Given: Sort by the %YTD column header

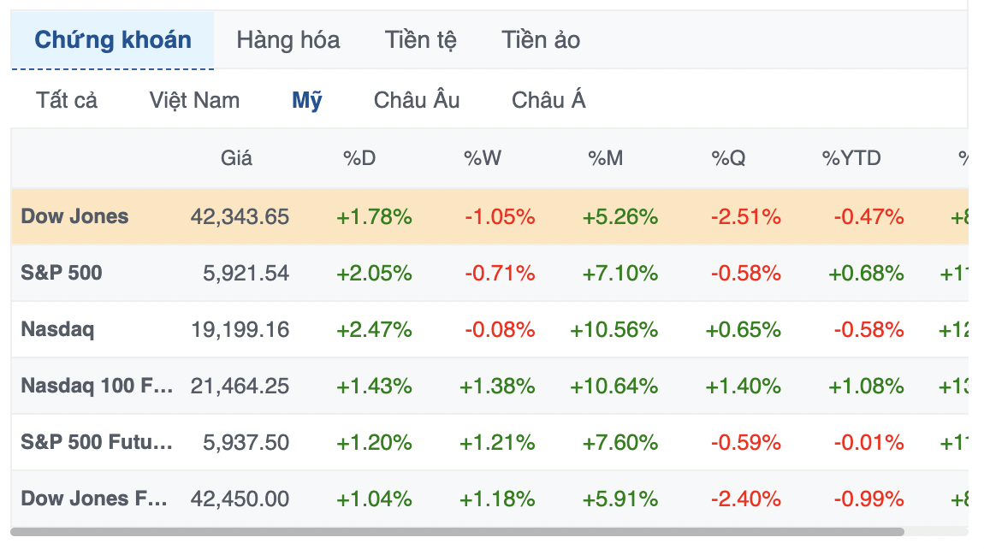Looking at the screenshot, I should point(851,158).
